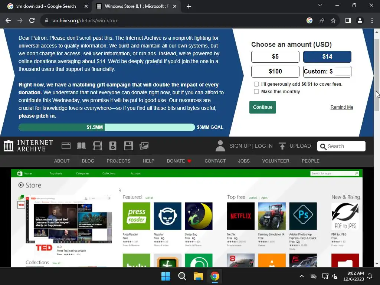
Task: Click the page vertical scrollbar thumb
Action: click(x=377, y=75)
